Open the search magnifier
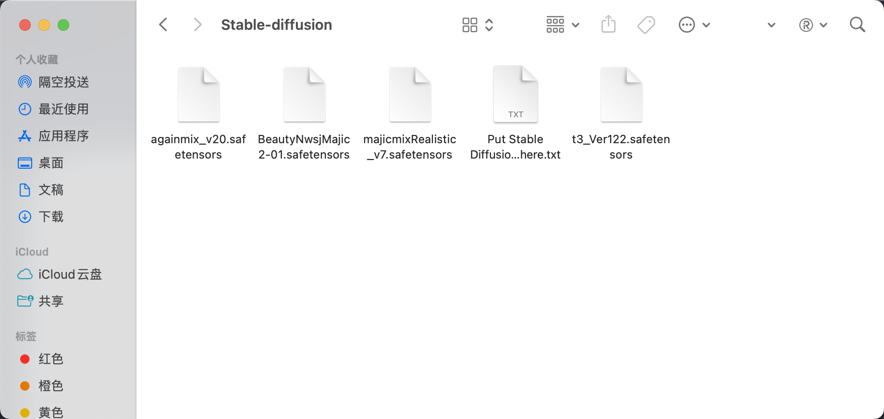The height and width of the screenshot is (419, 884). [857, 25]
